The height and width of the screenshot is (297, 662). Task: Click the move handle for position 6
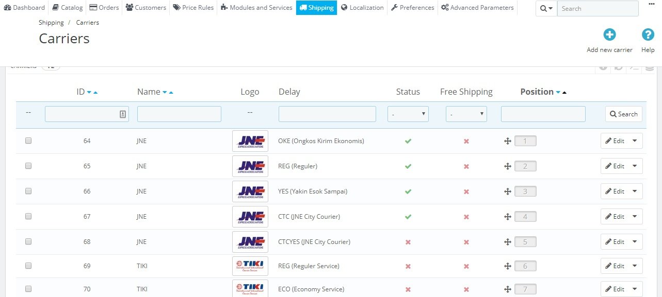pyautogui.click(x=508, y=267)
